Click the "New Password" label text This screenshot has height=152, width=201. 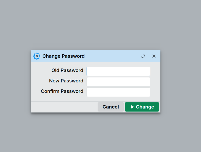point(66,81)
